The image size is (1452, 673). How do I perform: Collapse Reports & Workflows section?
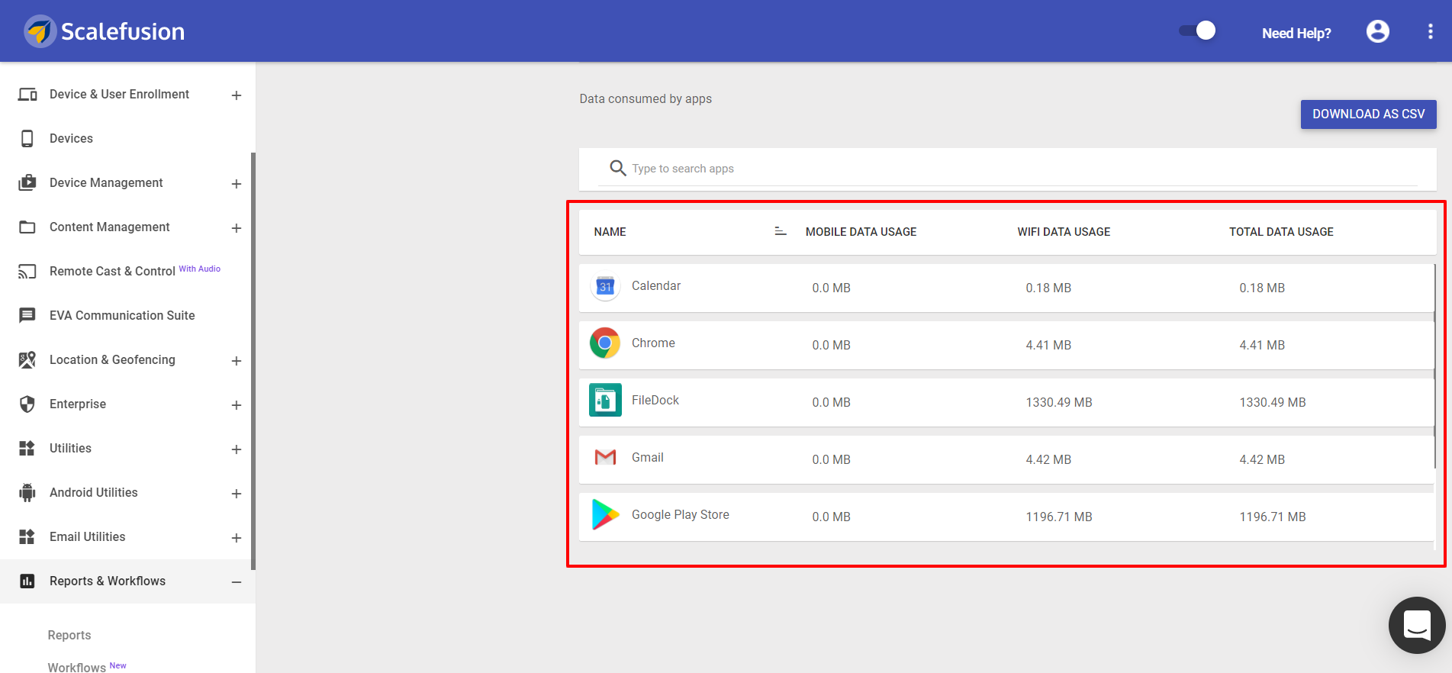(237, 582)
